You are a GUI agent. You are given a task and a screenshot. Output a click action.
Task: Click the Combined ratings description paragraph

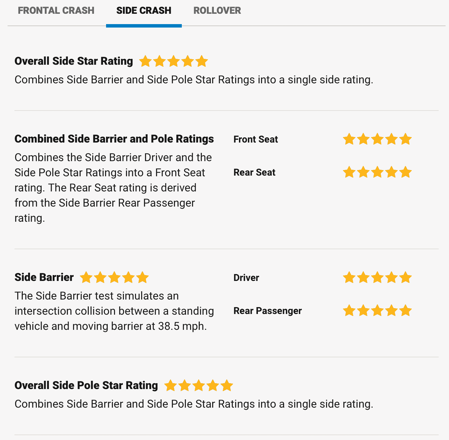[113, 188]
